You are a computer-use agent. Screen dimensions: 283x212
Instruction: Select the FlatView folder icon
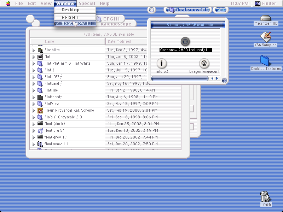tap(40, 104)
